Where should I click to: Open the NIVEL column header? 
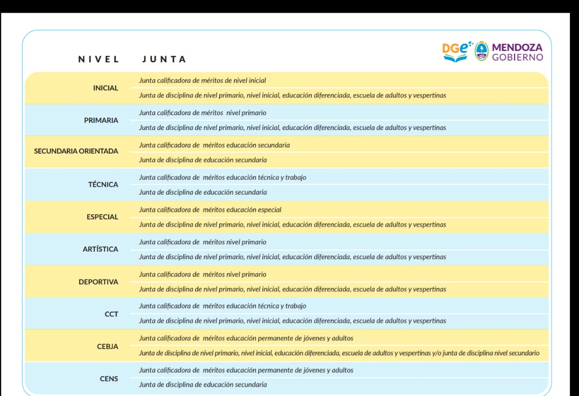pos(99,59)
